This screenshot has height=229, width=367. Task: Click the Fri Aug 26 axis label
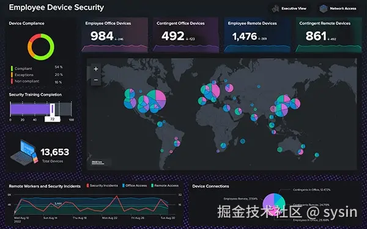(x=138, y=218)
